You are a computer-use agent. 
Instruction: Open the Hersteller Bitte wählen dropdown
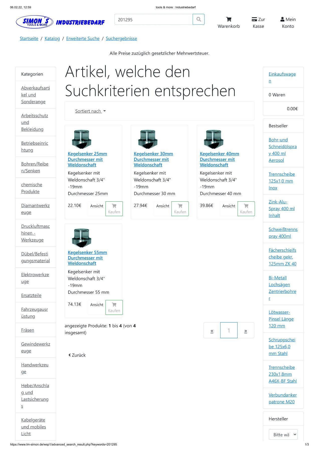pyautogui.click(x=283, y=434)
